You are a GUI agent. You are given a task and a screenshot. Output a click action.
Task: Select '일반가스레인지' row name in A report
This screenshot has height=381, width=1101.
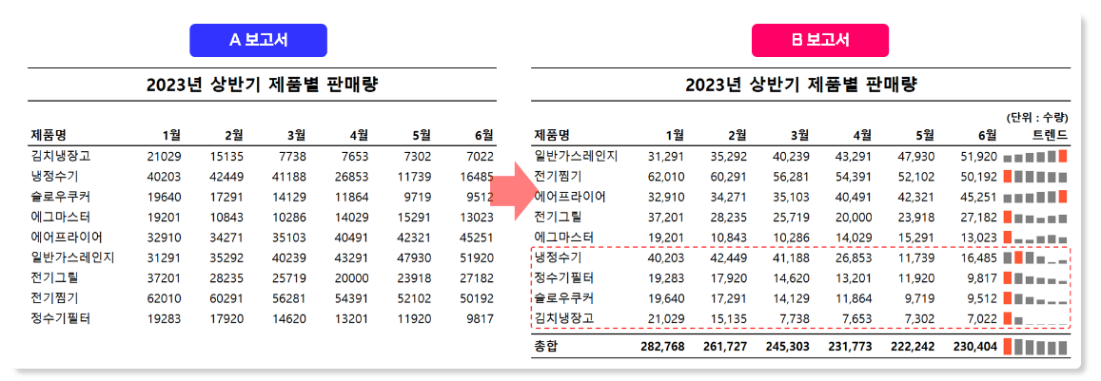[x=73, y=257]
